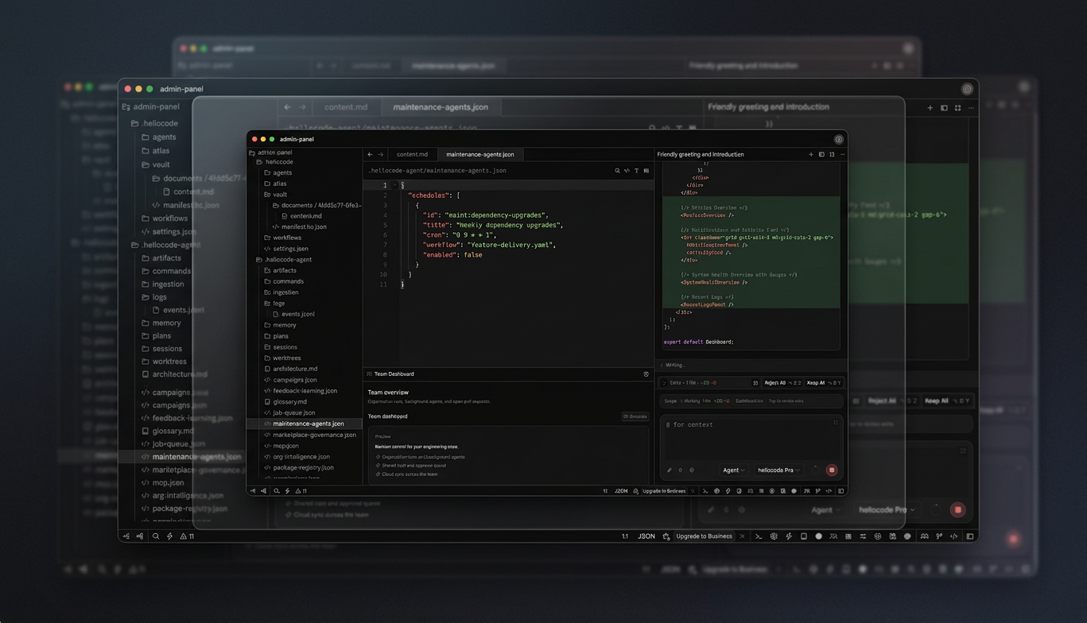
Task: Open the heliocode Pro model dropdown
Action: click(x=778, y=470)
